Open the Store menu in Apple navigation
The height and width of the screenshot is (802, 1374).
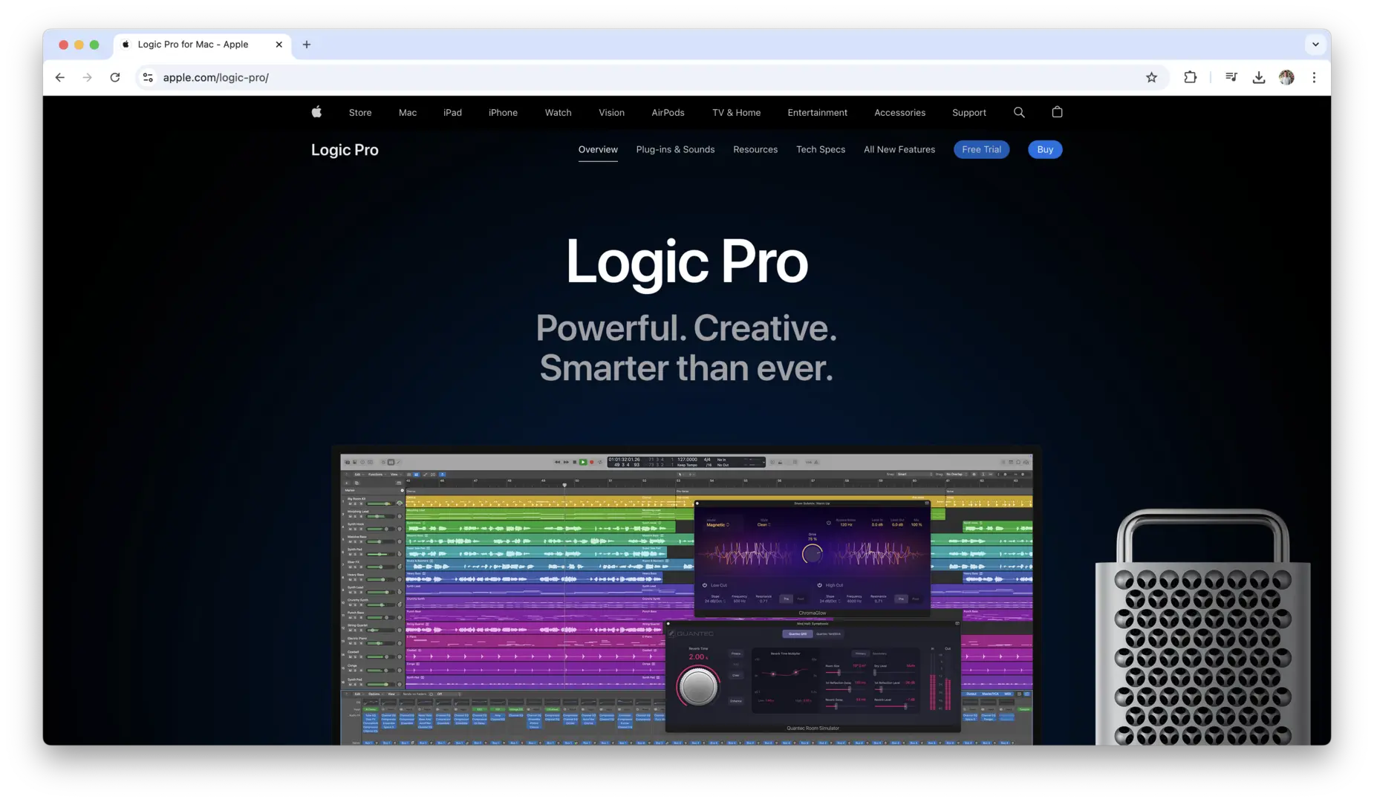(x=360, y=113)
